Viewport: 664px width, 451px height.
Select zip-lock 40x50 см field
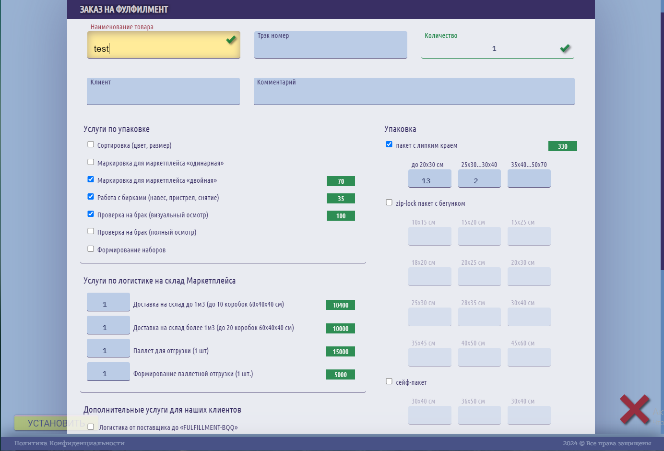tap(479, 357)
